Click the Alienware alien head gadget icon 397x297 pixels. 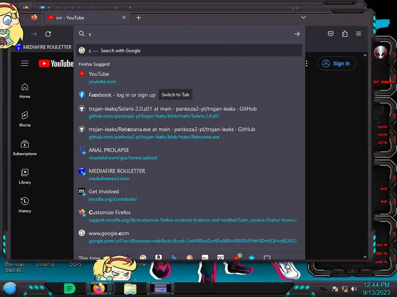pos(381,52)
